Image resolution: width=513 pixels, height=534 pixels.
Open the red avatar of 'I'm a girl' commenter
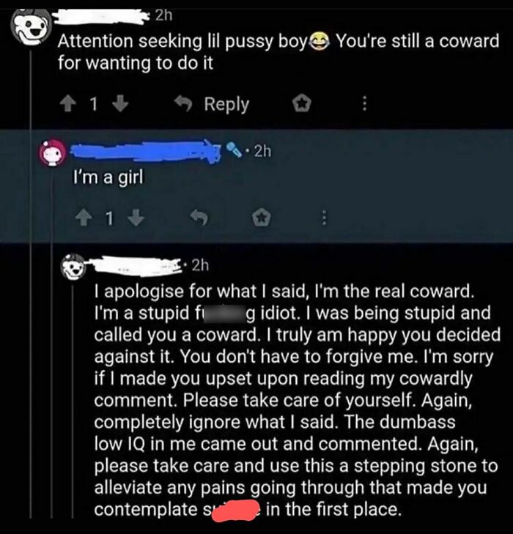[x=53, y=153]
